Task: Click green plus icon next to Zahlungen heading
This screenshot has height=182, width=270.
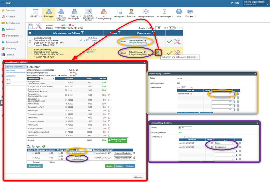Action: (44, 146)
